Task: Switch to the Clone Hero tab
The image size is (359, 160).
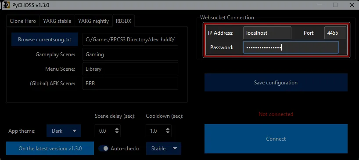Action: tap(23, 21)
